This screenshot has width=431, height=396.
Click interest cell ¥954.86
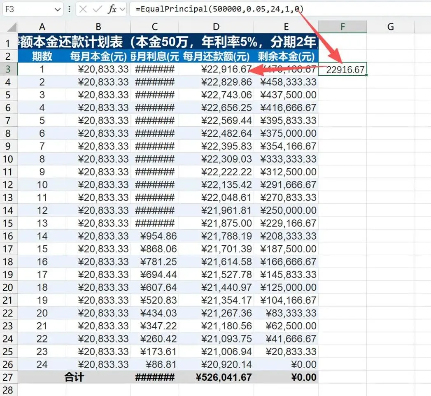(154, 236)
